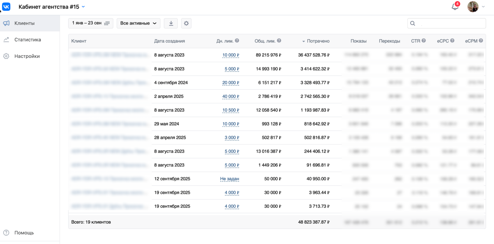Select total limit 13 016 387 ₽

[x=268, y=151]
